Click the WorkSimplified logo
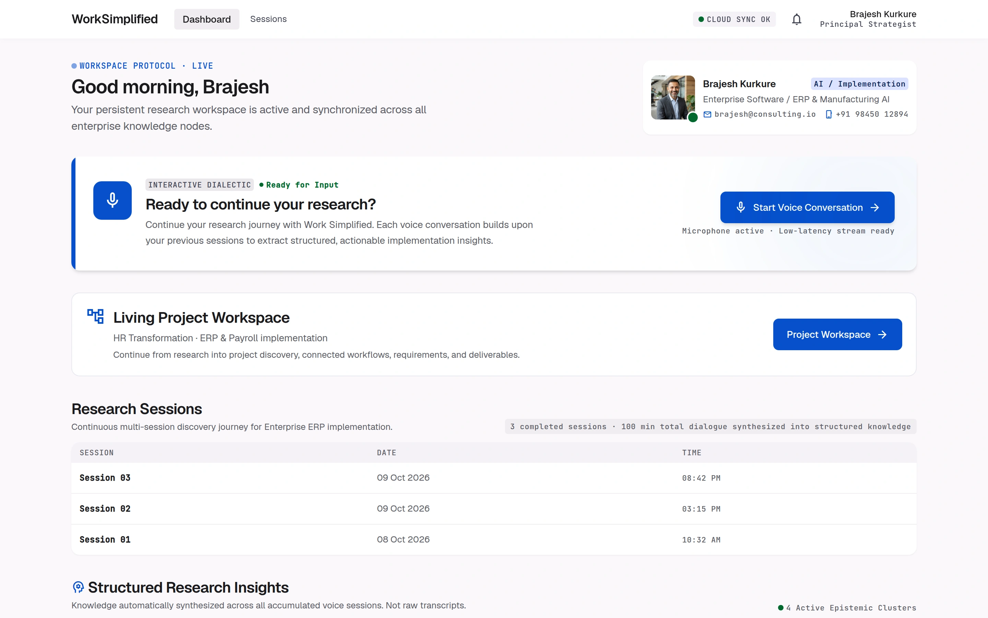Viewport: 988px width, 618px height. (115, 19)
